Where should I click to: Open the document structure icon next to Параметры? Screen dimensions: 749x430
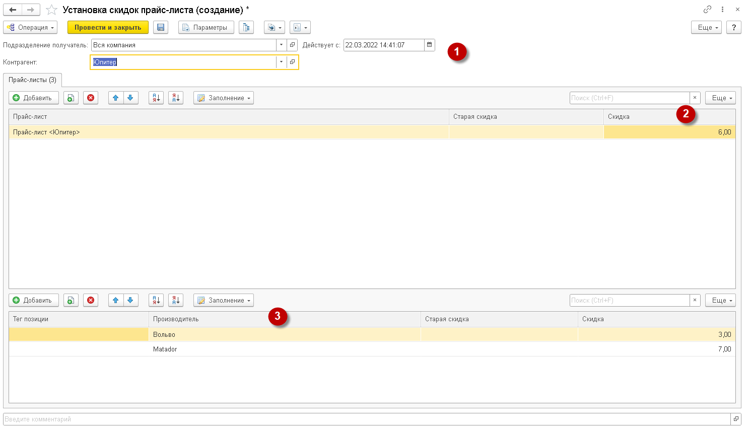click(x=246, y=27)
